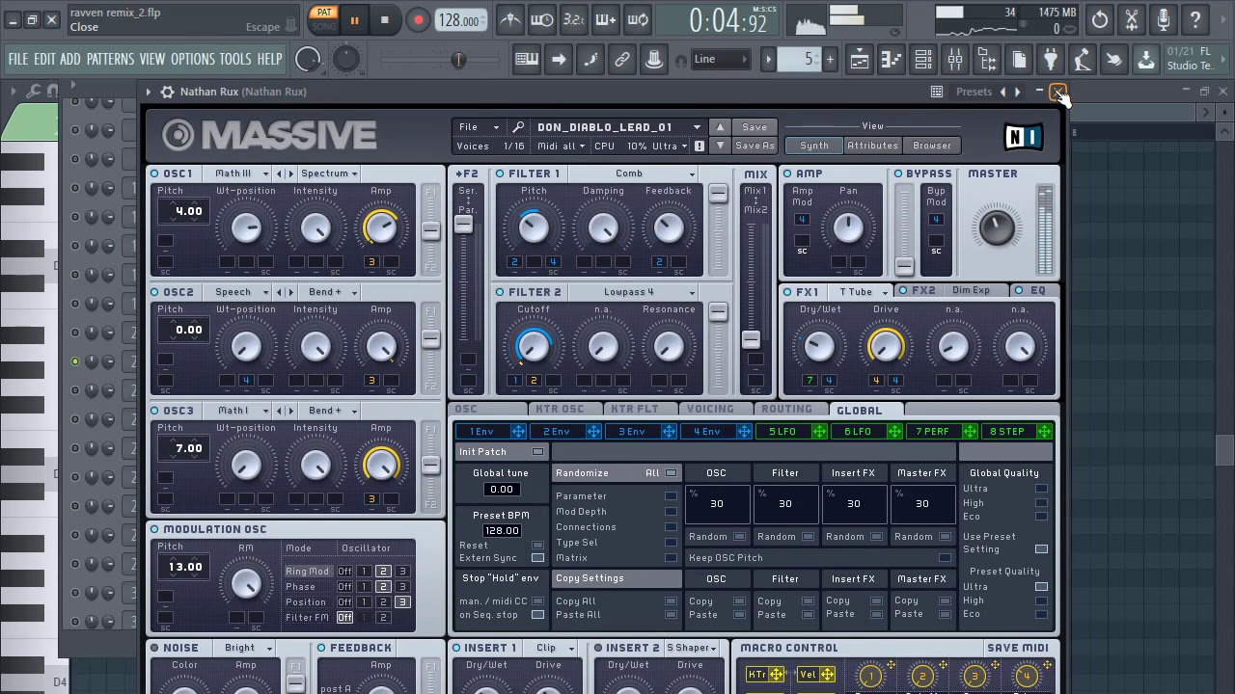Open the FILE menu

tap(18, 59)
